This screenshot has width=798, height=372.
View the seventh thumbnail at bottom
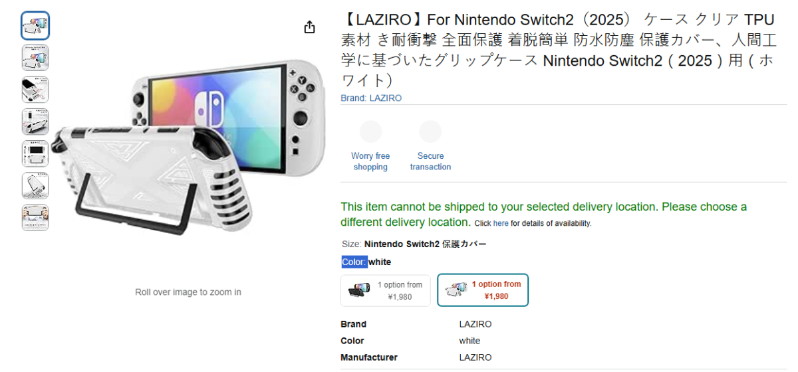(x=35, y=217)
